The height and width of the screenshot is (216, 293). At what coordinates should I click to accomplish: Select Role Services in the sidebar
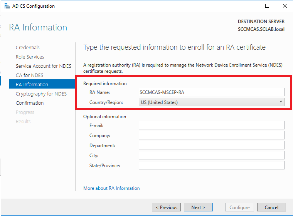click(x=30, y=57)
